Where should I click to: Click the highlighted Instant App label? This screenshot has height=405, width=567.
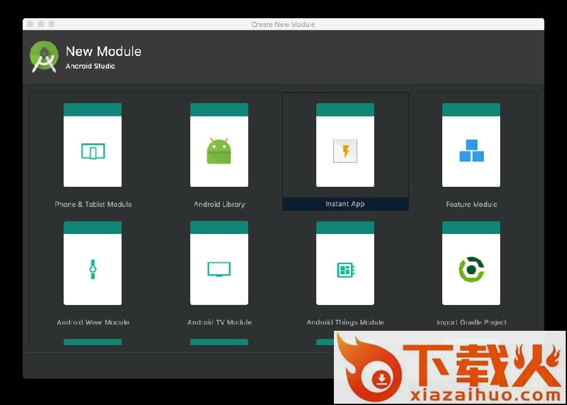tap(345, 204)
